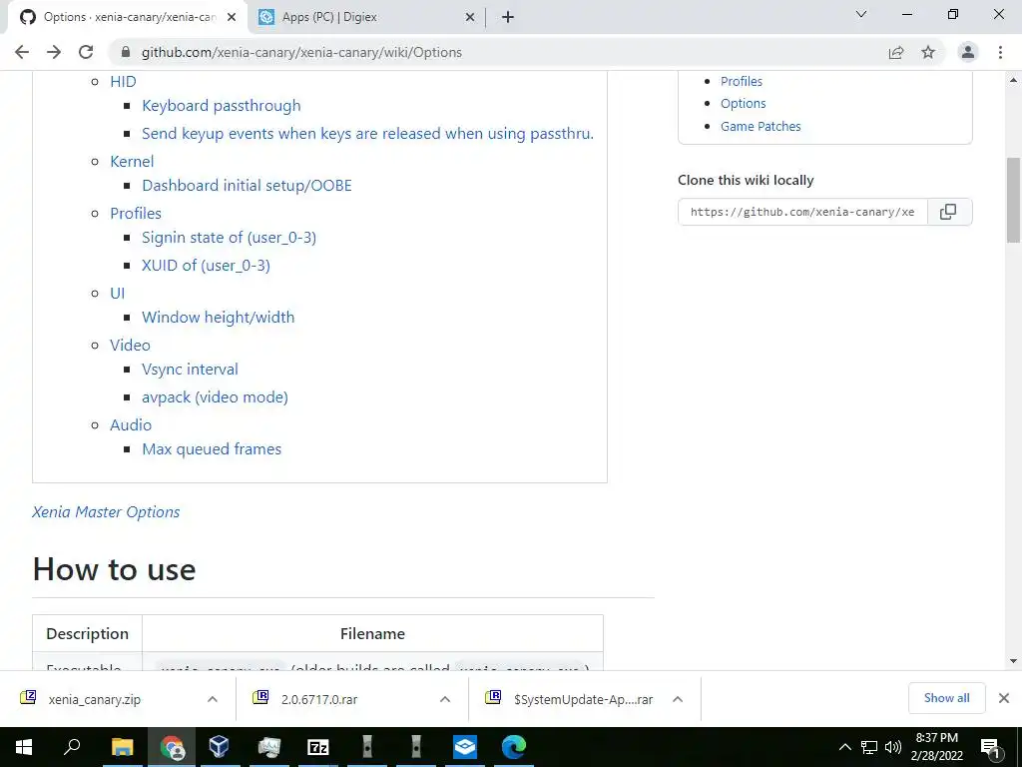Viewport: 1022px width, 767px height.
Task: Open Chrome three-dot menu
Action: point(1000,52)
